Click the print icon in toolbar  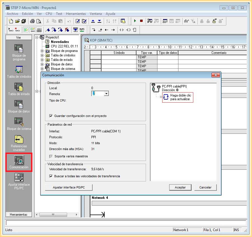32,21
